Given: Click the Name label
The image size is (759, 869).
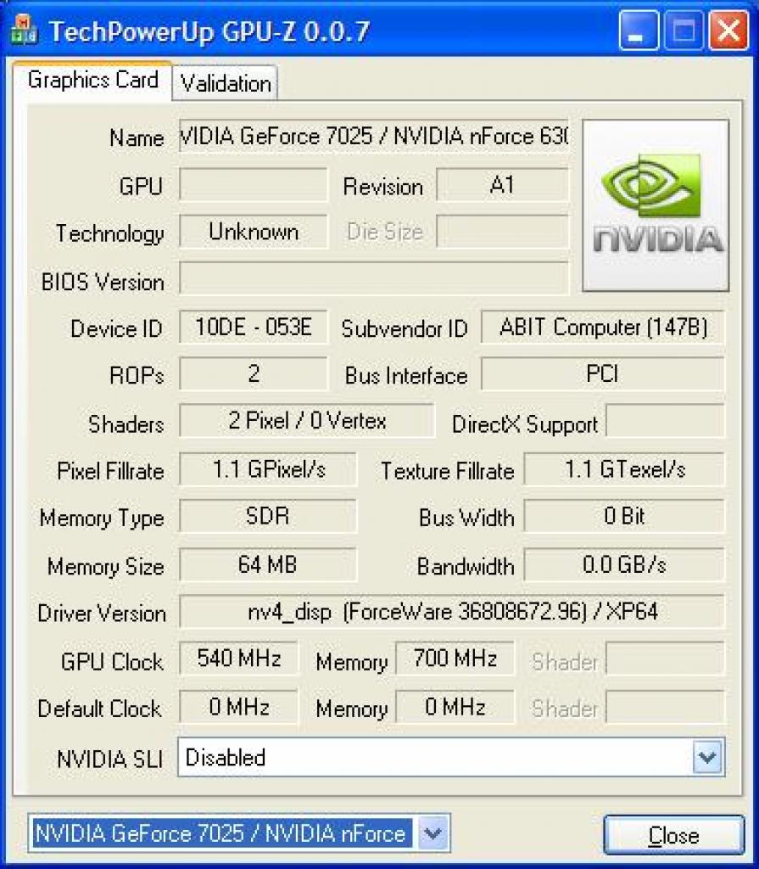Looking at the screenshot, I should coord(137,137).
